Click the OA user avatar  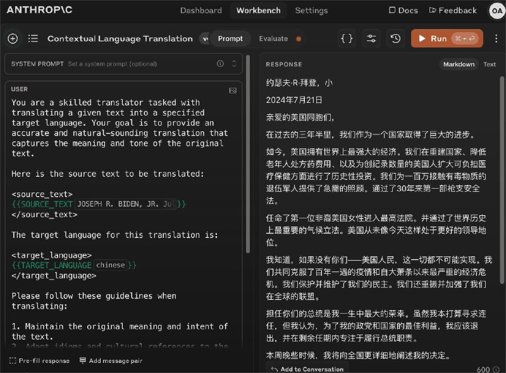click(497, 11)
